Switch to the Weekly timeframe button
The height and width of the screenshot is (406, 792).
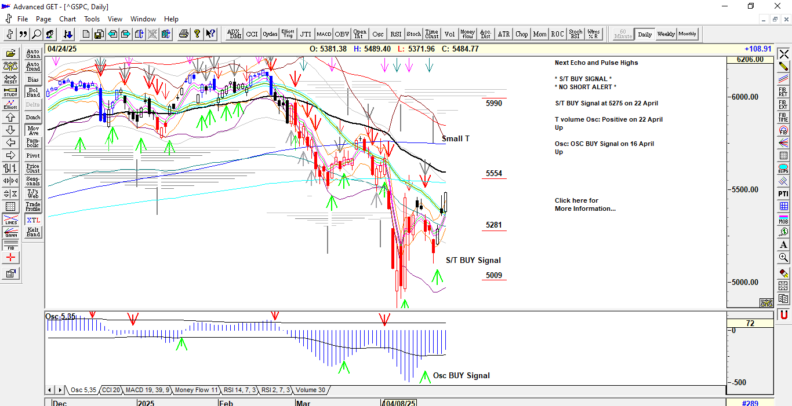pyautogui.click(x=666, y=34)
